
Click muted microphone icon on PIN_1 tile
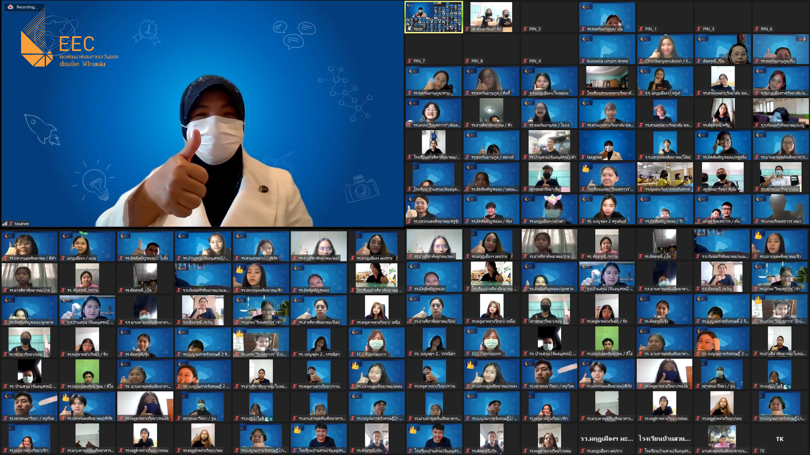point(641,29)
